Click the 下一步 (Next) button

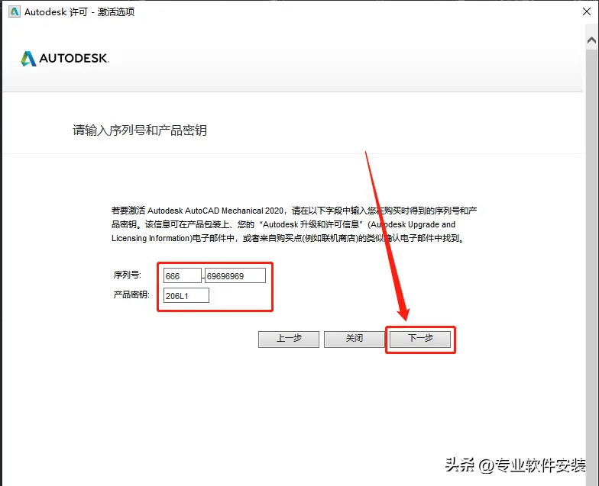(x=420, y=339)
